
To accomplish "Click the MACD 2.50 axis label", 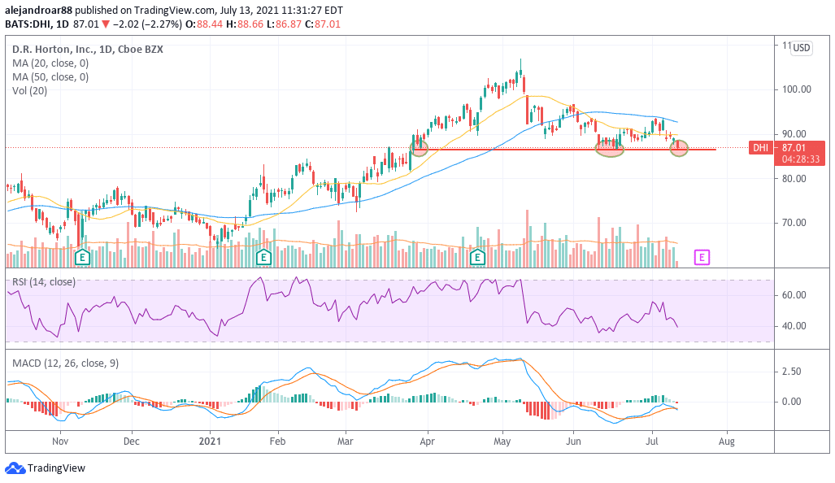I will tap(791, 371).
